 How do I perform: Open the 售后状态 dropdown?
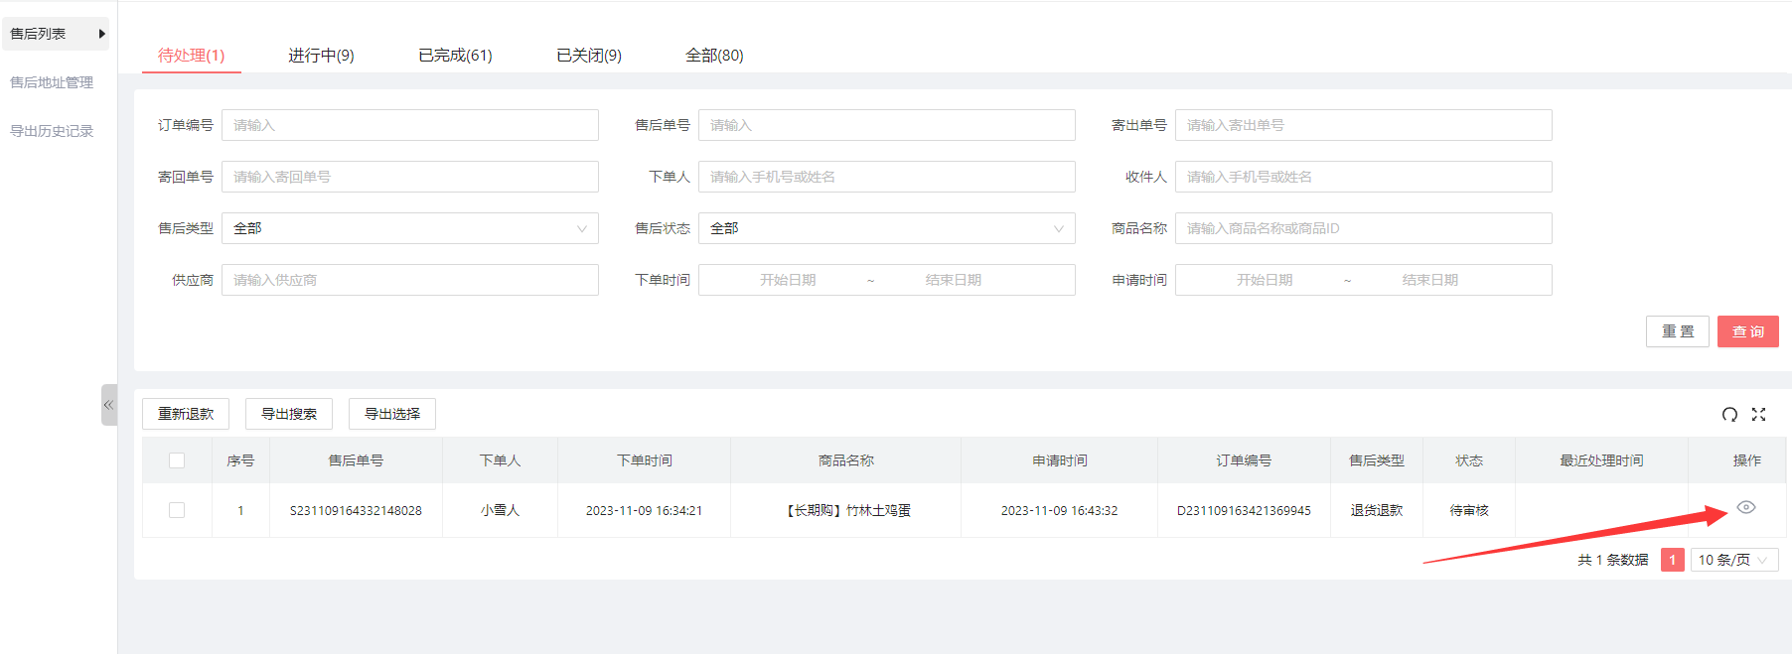click(886, 228)
